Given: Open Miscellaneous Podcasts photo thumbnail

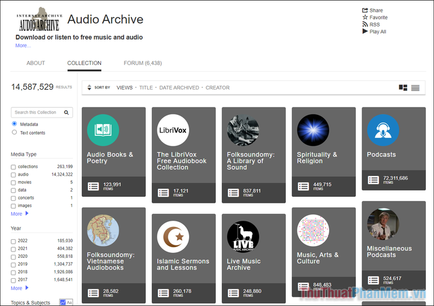Looking at the screenshot, I should [383, 224].
